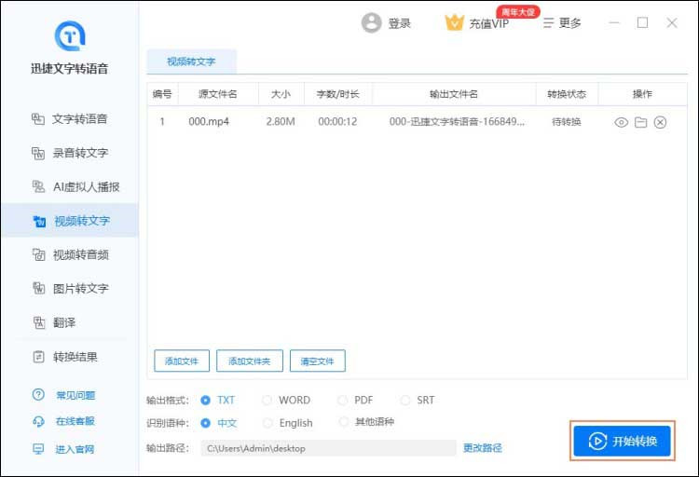The image size is (699, 477).
Task: Select 视频转文字 in sidebar
Action: coord(70,221)
